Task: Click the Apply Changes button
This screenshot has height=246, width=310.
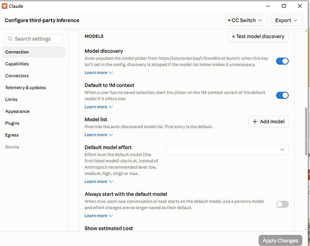Action: (280, 241)
